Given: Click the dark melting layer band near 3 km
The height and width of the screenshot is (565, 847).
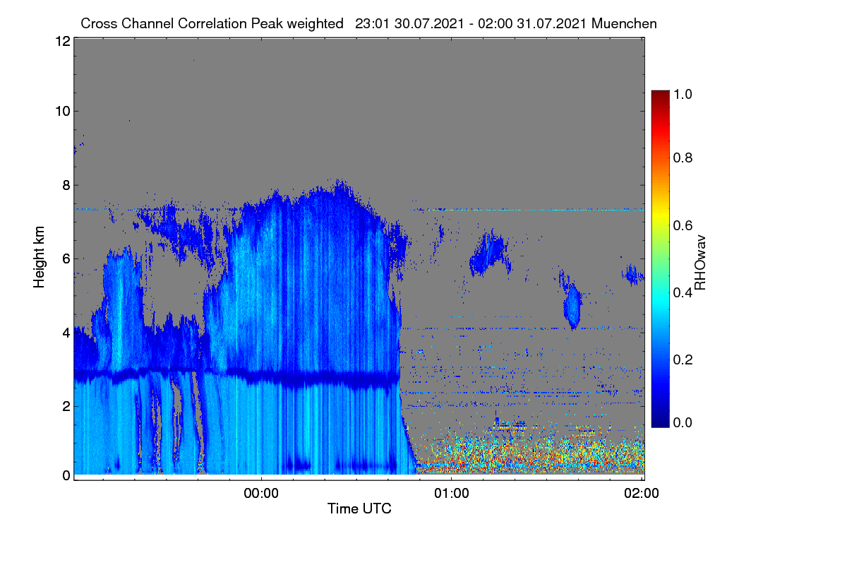Looking at the screenshot, I should coord(237,375).
